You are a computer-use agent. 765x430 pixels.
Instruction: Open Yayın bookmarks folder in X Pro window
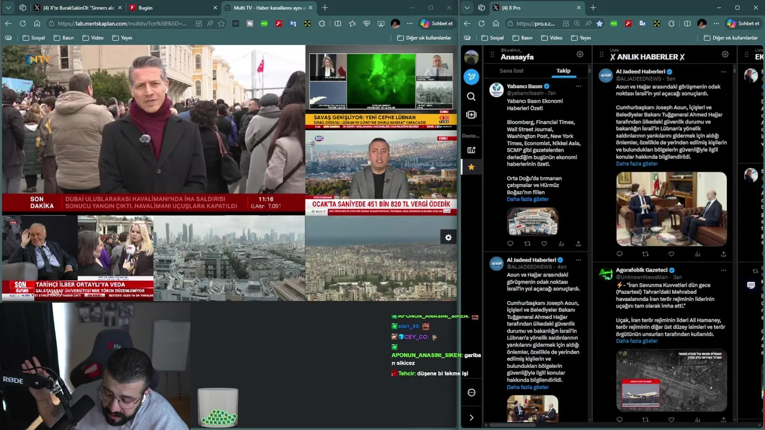tap(581, 38)
